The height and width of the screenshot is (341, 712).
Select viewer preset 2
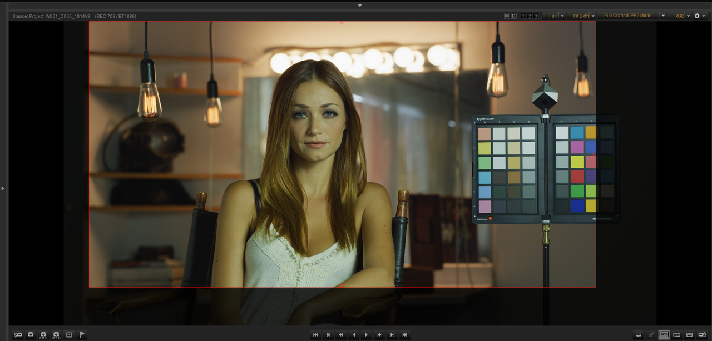click(529, 16)
